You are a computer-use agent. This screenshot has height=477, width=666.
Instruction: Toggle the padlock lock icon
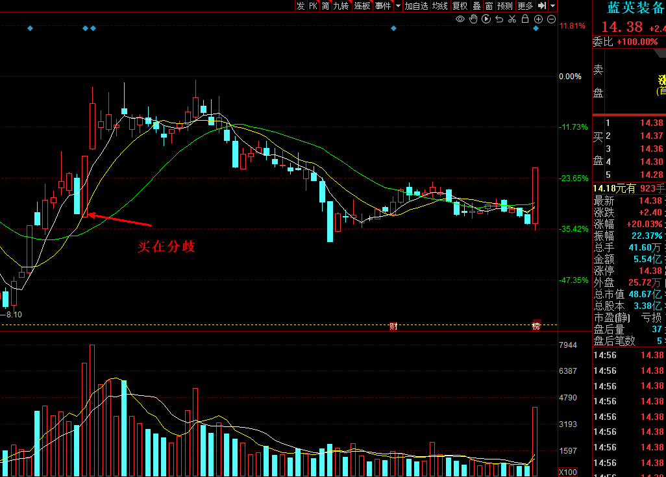coord(525,19)
